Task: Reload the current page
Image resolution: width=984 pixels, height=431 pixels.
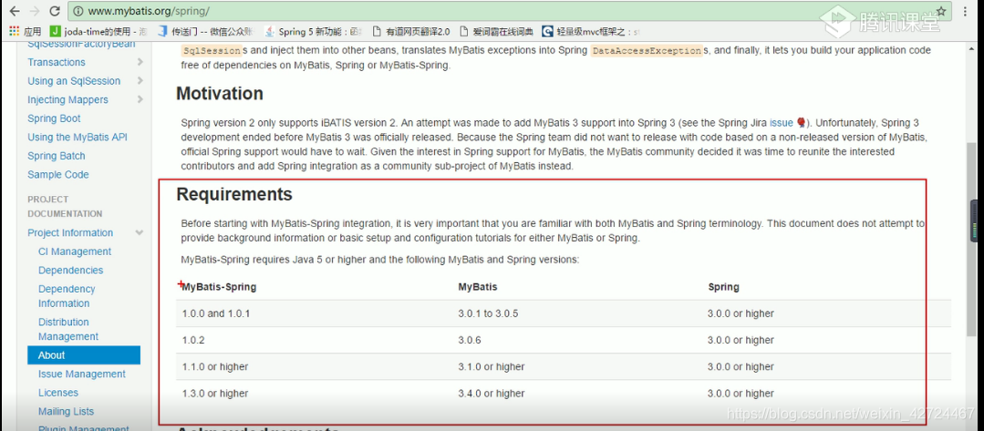Action: (x=55, y=11)
